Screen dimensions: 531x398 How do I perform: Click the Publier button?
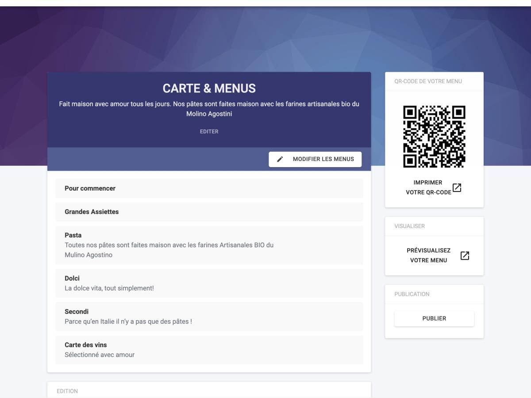434,318
